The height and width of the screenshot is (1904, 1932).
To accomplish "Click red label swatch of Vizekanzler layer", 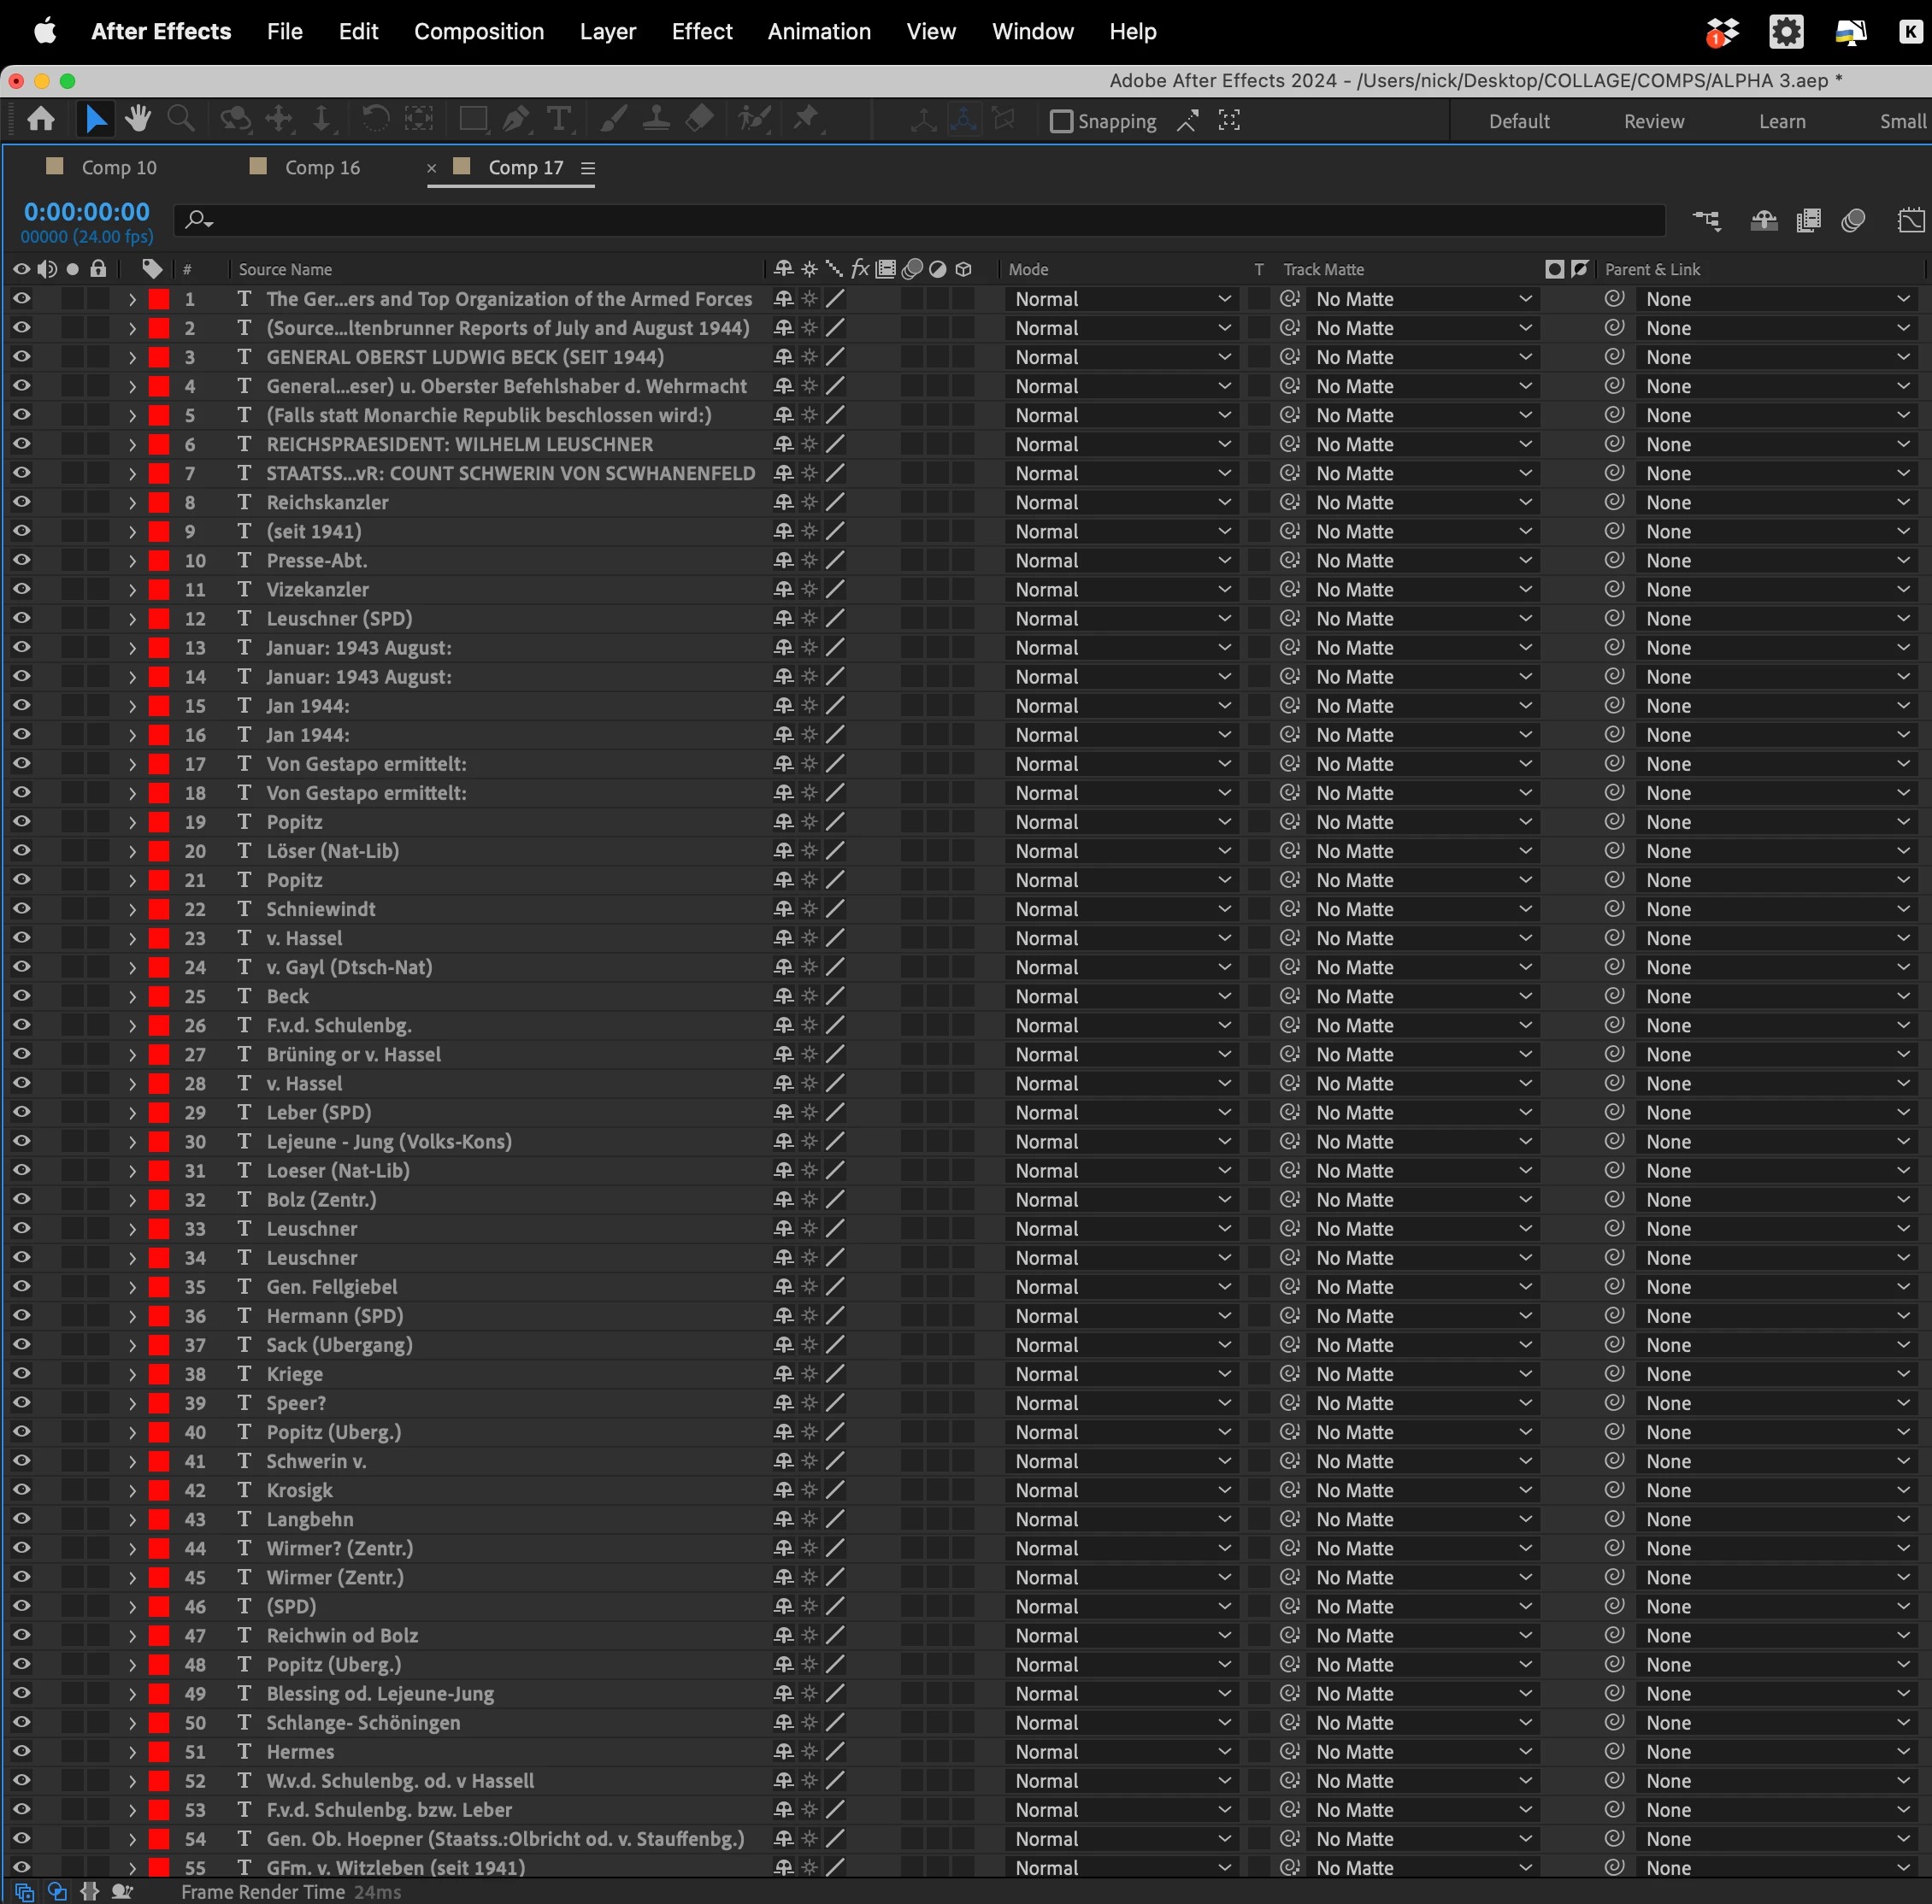I will 158,590.
